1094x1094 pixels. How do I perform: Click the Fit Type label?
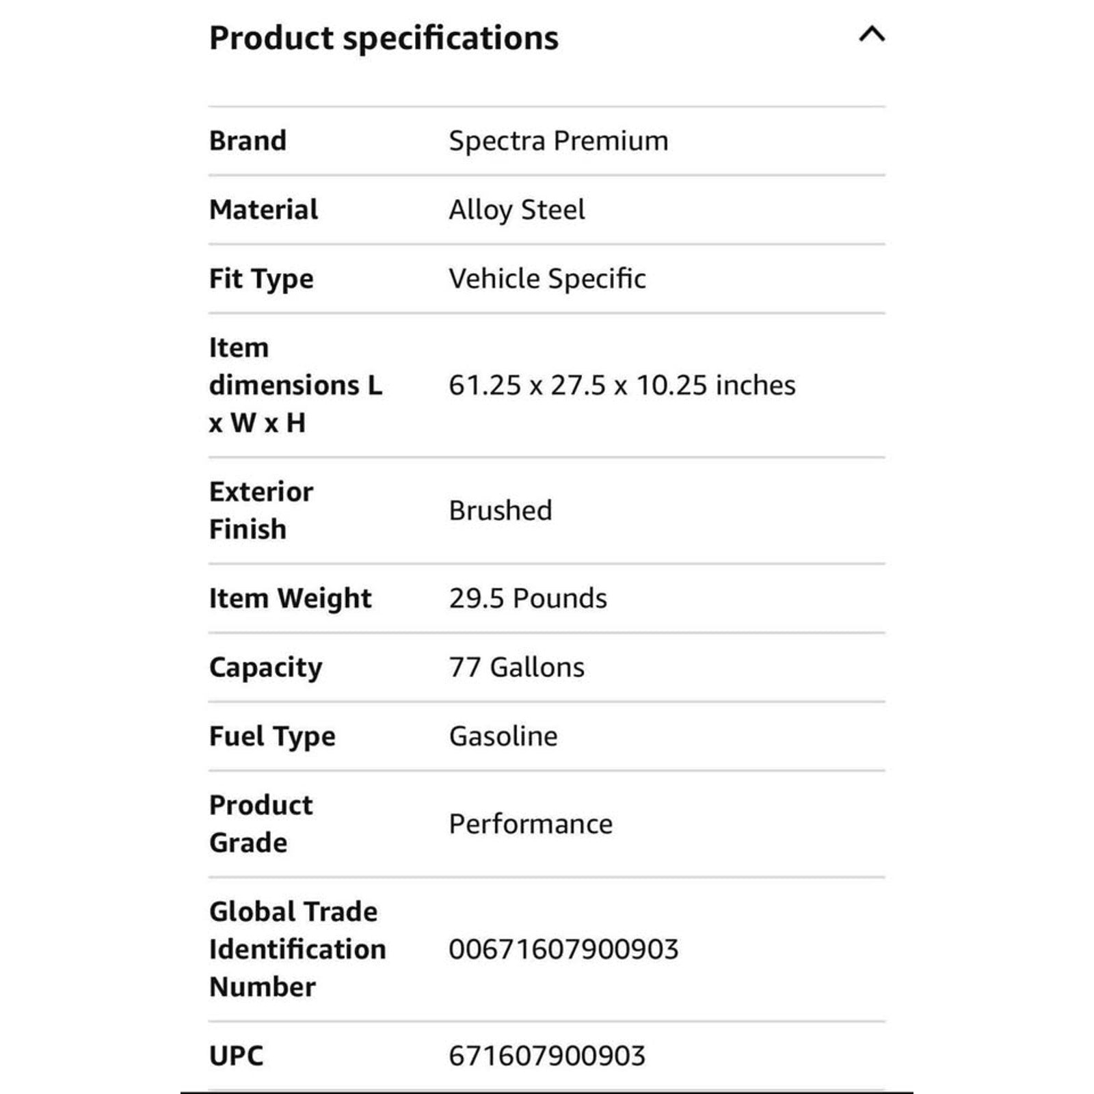click(261, 279)
